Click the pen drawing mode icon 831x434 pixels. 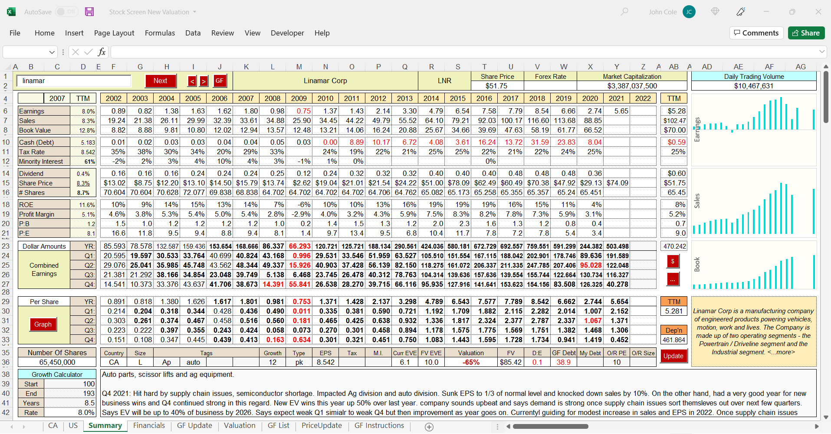(741, 12)
